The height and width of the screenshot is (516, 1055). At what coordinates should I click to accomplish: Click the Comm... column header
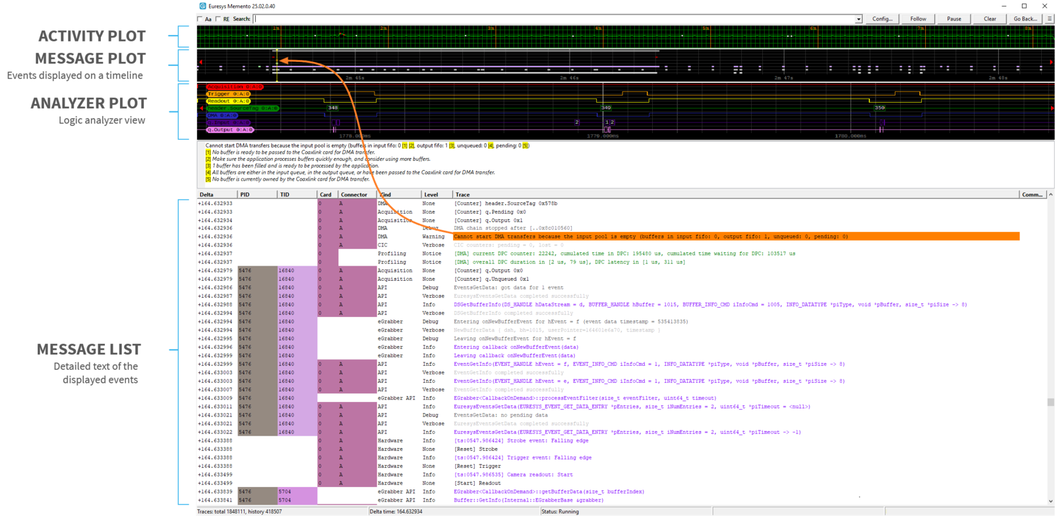coord(1032,194)
